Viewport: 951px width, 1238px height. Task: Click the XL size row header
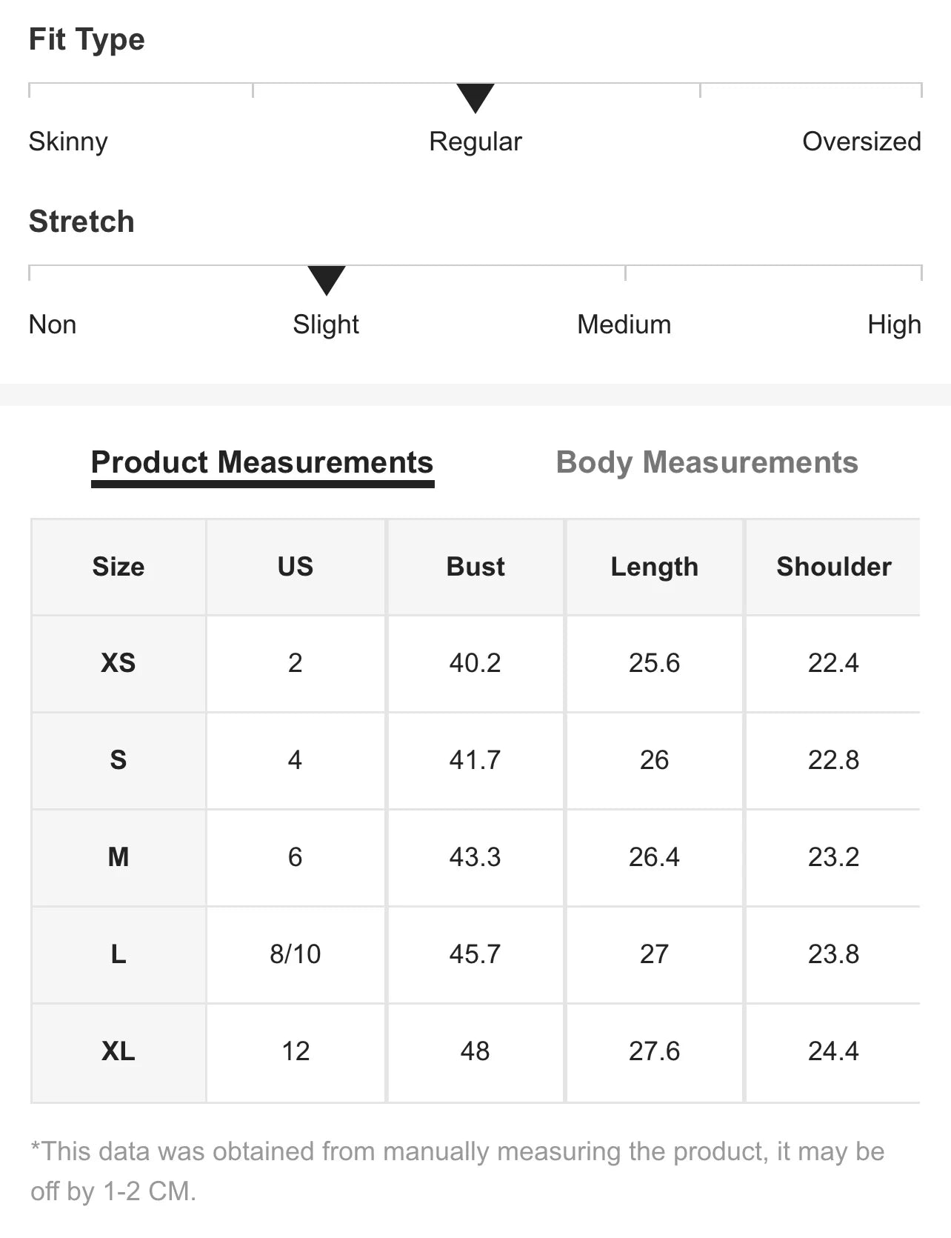[119, 1051]
